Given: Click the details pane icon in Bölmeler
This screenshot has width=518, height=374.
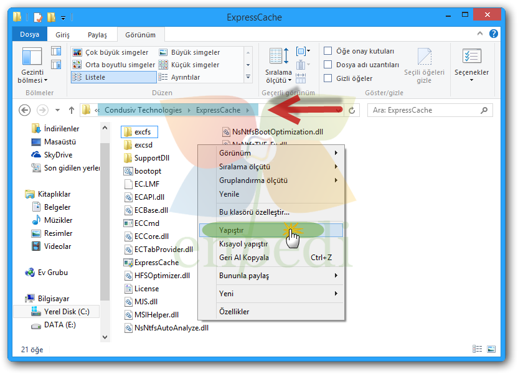Looking at the screenshot, I should tap(56, 64).
